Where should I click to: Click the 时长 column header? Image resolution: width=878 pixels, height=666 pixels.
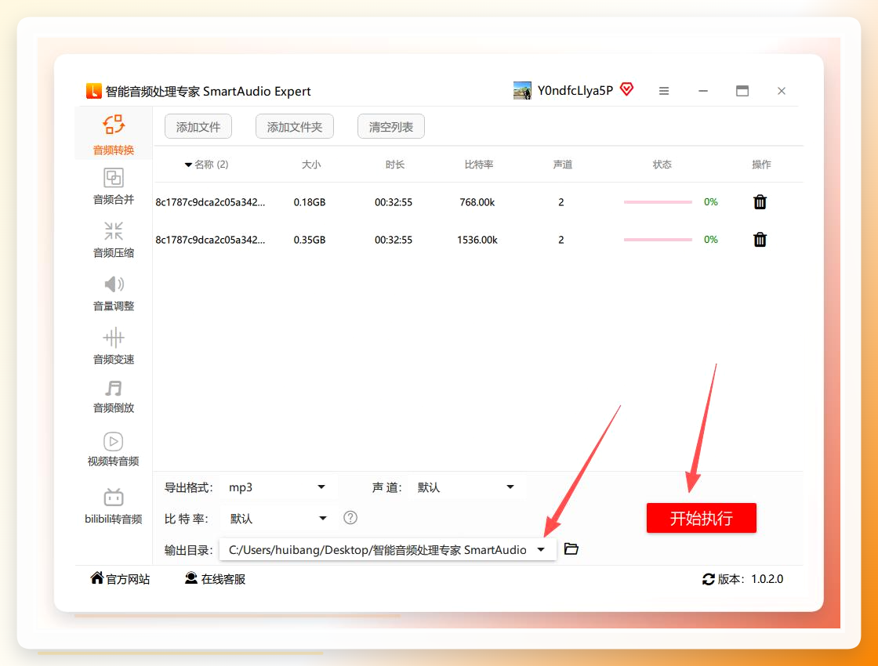tap(395, 165)
